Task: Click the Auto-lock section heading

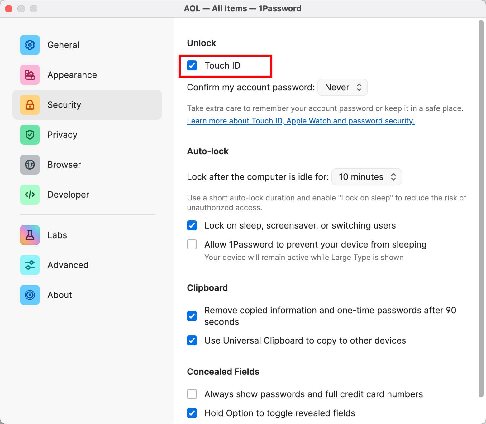Action: (x=208, y=151)
